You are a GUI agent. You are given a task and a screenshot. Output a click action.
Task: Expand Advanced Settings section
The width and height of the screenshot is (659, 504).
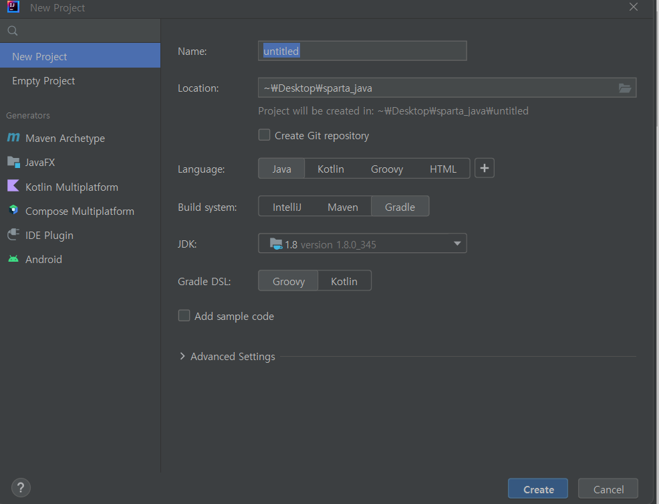click(x=182, y=356)
